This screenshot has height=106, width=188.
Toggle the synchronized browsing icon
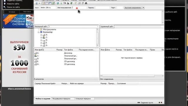pyautogui.click(x=83, y=3)
